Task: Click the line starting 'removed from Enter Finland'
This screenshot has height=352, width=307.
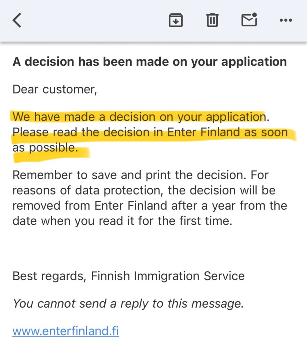Action: pyautogui.click(x=150, y=206)
